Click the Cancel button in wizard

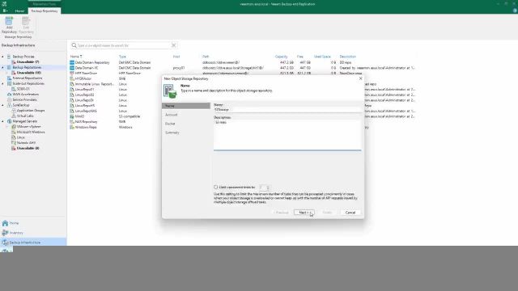350,213
